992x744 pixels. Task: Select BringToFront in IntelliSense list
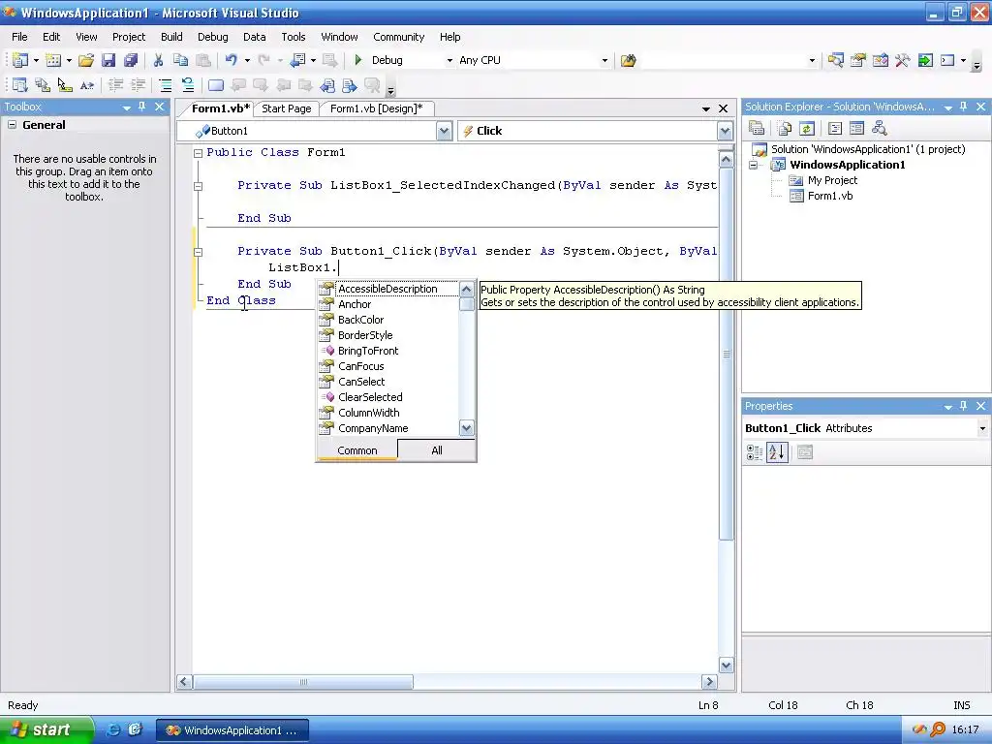click(x=368, y=351)
